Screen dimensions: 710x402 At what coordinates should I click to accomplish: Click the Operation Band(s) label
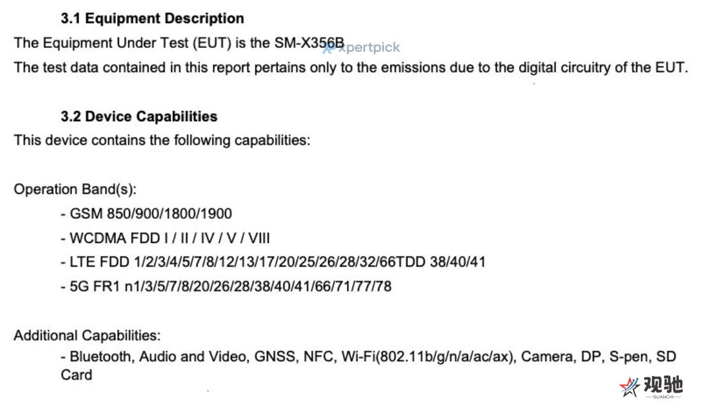point(75,189)
